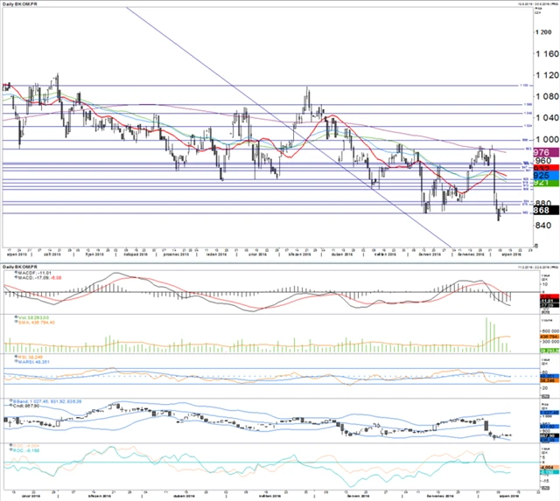Screen dimensions: 560x501
Task: Click the marker icon beside RSI label
Action: 16,357
